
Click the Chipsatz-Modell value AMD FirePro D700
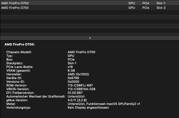pos(81,52)
